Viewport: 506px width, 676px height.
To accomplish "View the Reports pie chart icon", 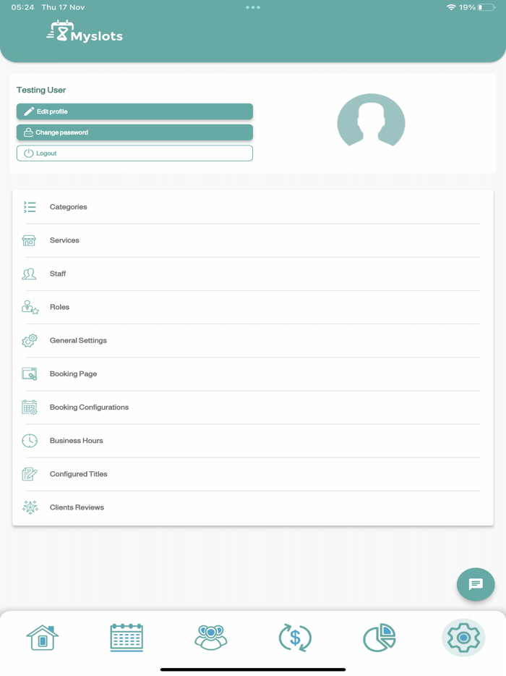I will 379,637.
